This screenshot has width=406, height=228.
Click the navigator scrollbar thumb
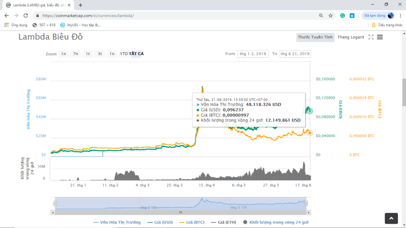(x=180, y=212)
